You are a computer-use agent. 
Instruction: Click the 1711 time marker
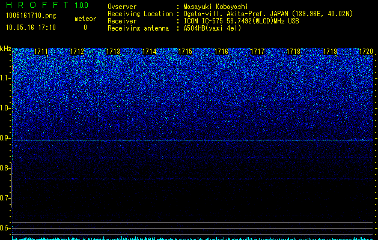pyautogui.click(x=41, y=52)
